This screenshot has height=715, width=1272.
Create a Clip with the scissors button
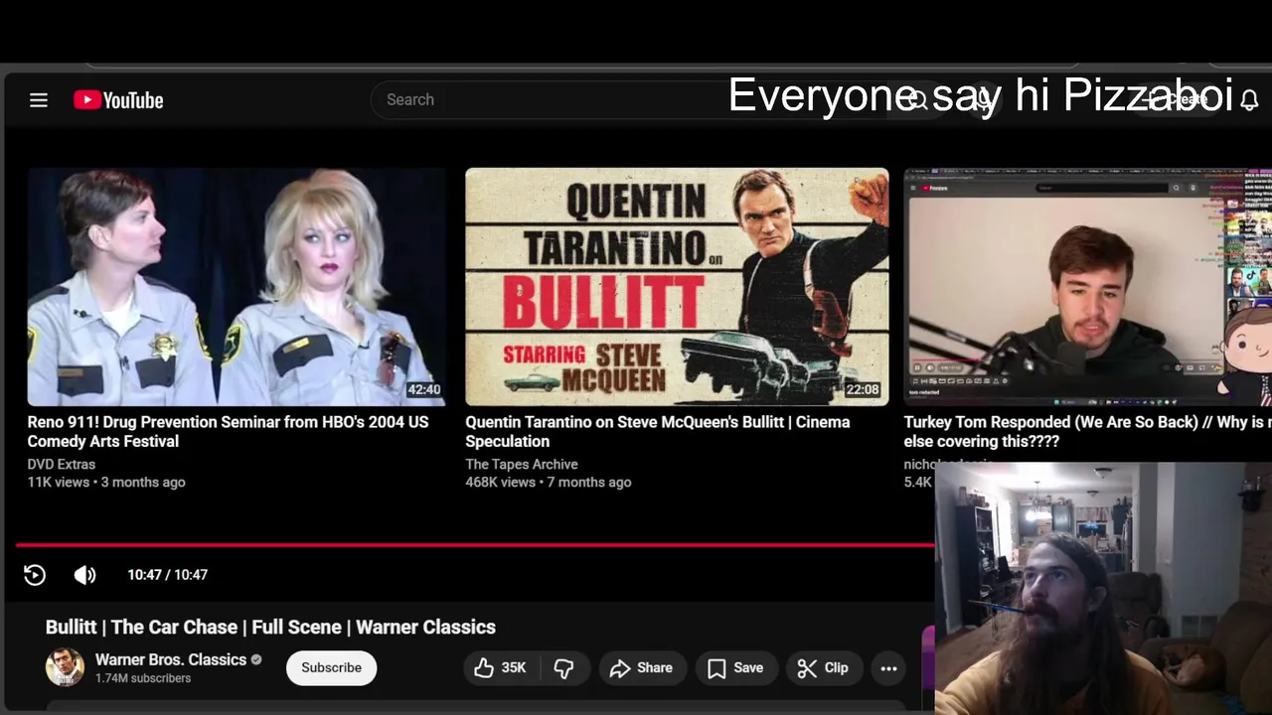tap(823, 668)
